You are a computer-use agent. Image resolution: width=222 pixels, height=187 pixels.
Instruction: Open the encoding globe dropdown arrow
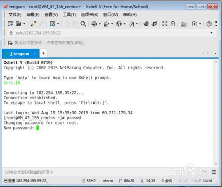point(125,24)
